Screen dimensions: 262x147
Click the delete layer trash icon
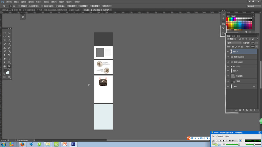[x=254, y=110]
